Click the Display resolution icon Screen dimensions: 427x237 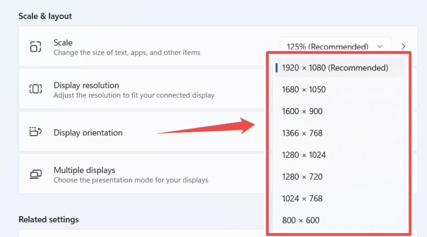[36, 89]
